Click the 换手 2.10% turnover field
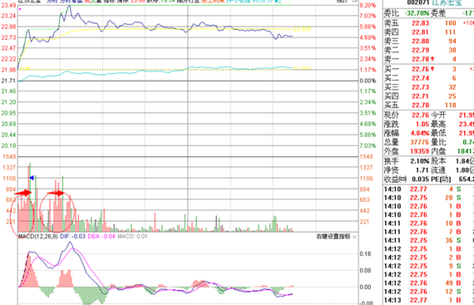Image resolution: width=474 pixels, height=305 pixels. (x=407, y=161)
